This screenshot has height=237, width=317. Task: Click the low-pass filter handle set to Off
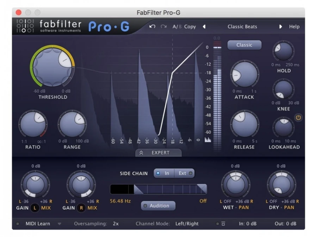(x=202, y=189)
